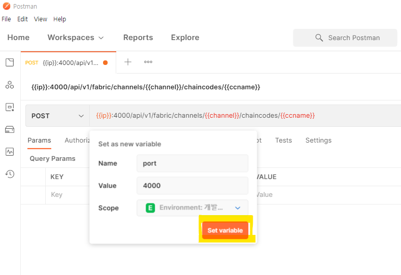This screenshot has height=275, width=401.
Task: Open the History sidebar icon
Action: [x=10, y=174]
